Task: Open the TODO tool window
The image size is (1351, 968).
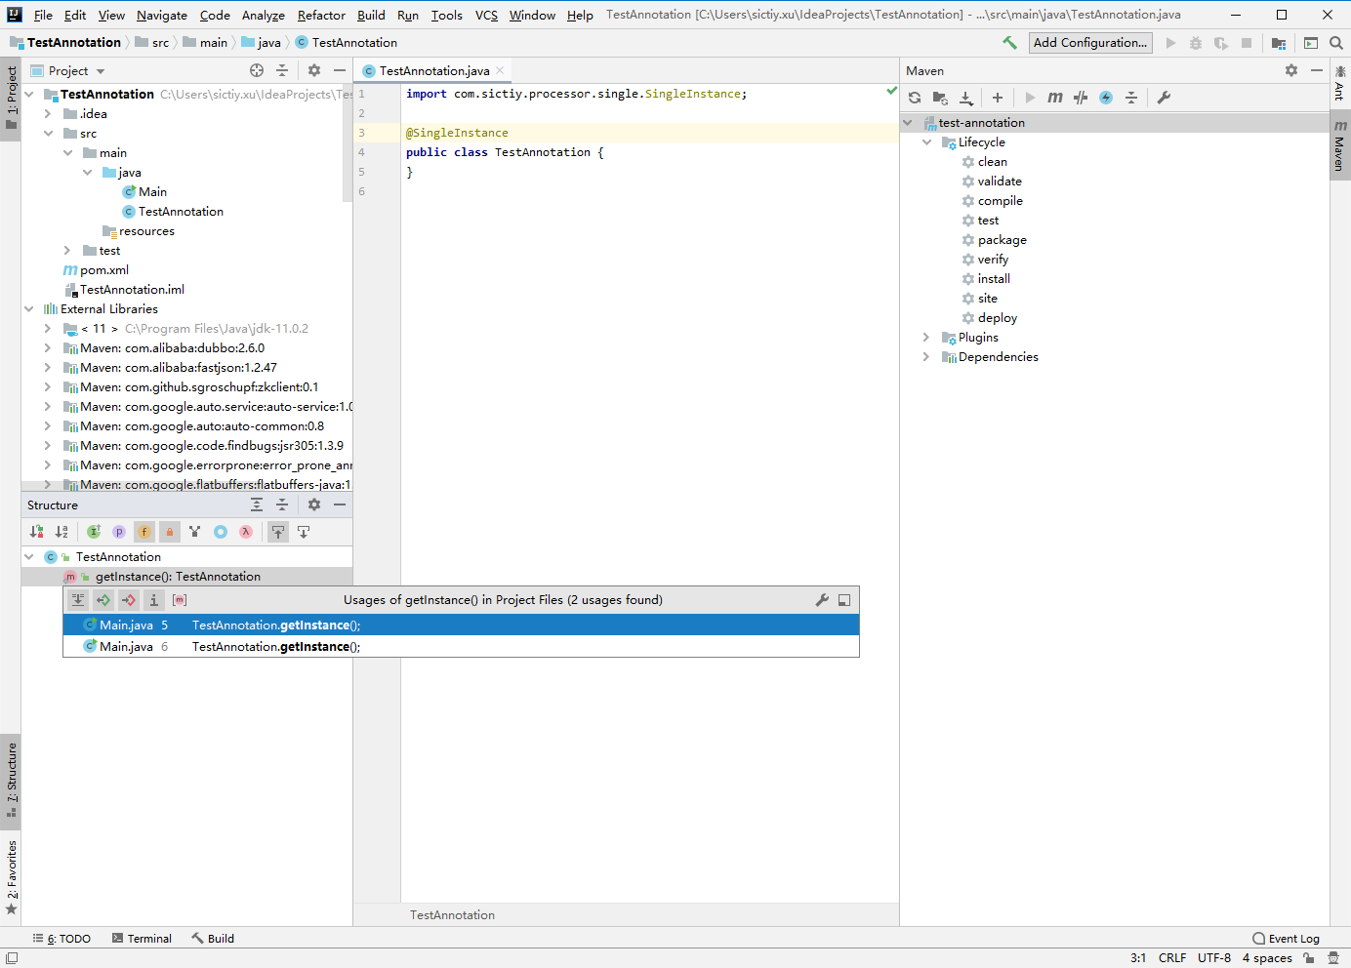Action: [x=61, y=939]
